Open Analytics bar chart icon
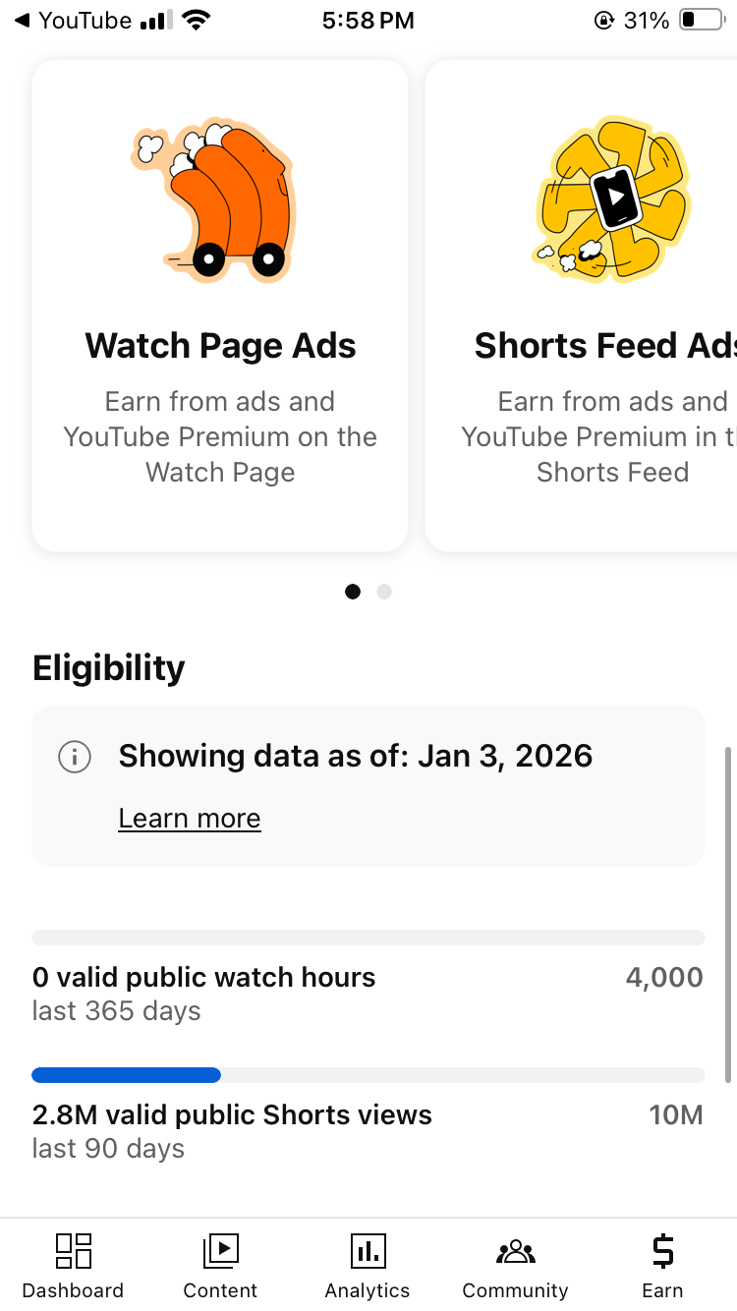The width and height of the screenshot is (737, 1311). pyautogui.click(x=368, y=1251)
